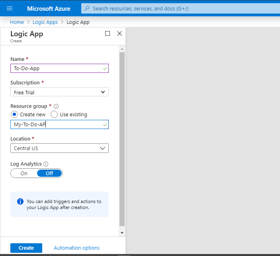Click scrollbar down arrow in blade
This screenshot has width=280, height=256.
[122, 233]
